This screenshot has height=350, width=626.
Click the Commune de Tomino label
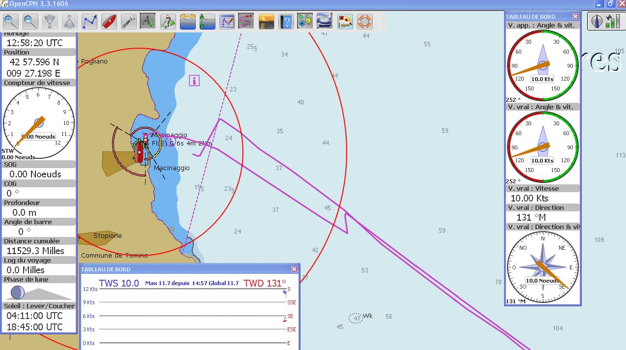tap(115, 256)
